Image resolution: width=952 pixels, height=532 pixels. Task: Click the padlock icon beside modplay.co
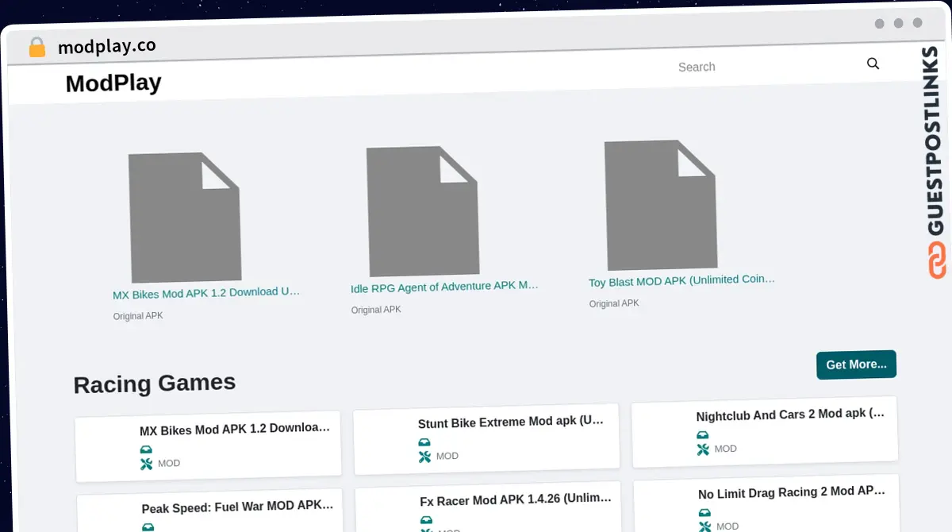37,47
